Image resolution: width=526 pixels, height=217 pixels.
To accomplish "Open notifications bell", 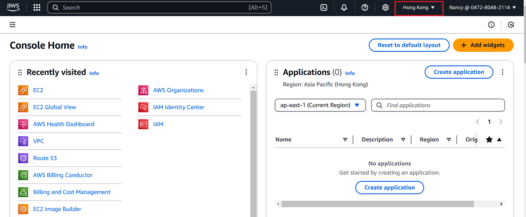I will click(x=344, y=7).
